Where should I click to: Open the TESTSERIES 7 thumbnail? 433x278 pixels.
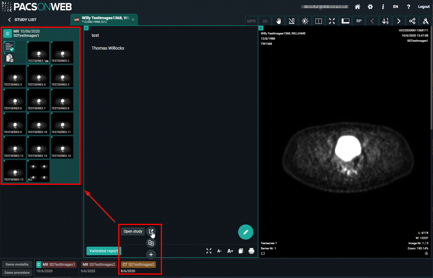coord(38,100)
